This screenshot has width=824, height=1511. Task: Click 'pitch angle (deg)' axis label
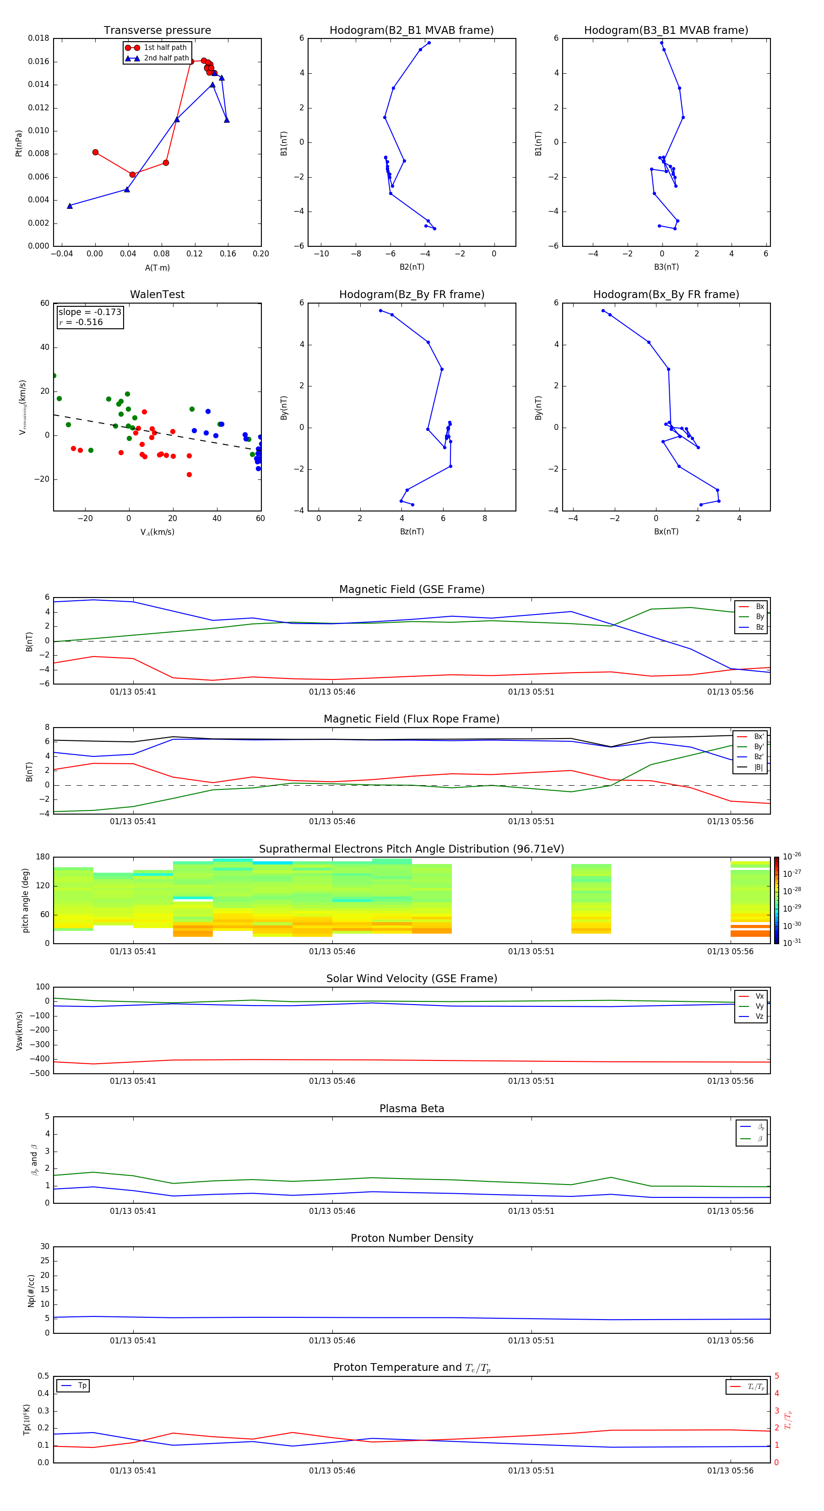pos(25,900)
